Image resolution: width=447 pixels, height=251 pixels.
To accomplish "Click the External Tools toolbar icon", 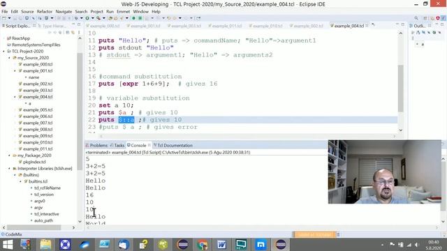I will (98, 18).
